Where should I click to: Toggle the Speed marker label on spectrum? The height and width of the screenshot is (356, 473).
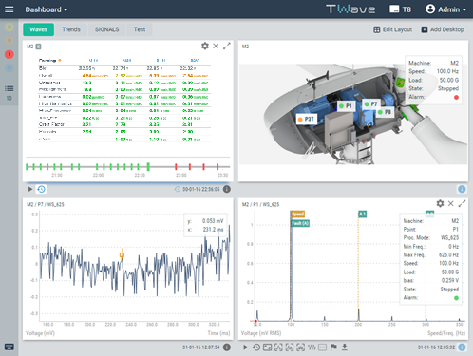pyautogui.click(x=297, y=215)
